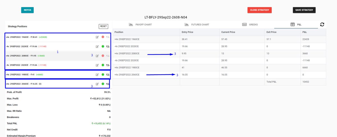Open the Greeks tab
The width and height of the screenshot is (337, 137).
250,25
